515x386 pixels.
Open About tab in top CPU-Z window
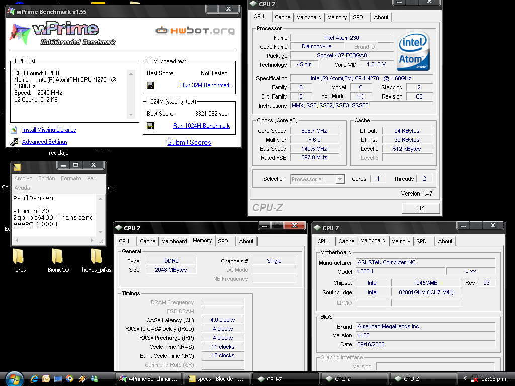(x=381, y=18)
